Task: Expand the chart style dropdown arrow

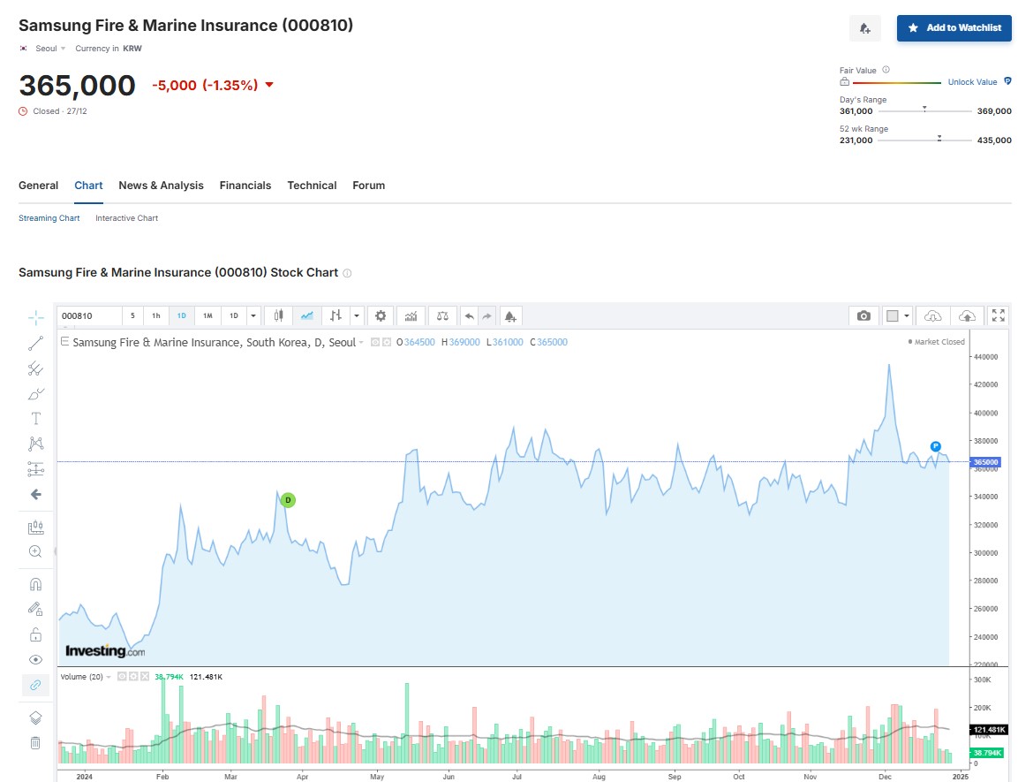Action: (357, 316)
